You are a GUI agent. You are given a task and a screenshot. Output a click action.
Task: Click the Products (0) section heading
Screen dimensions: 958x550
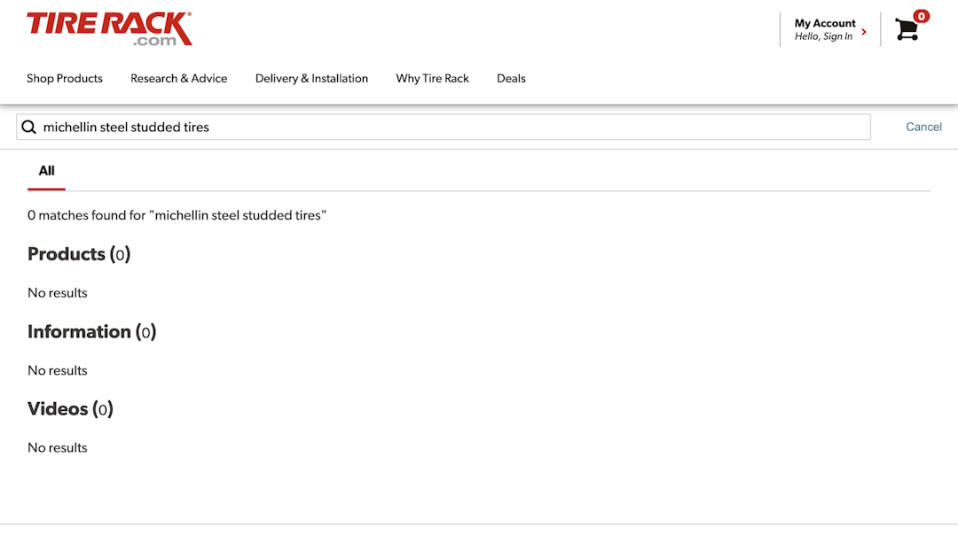[x=78, y=254]
